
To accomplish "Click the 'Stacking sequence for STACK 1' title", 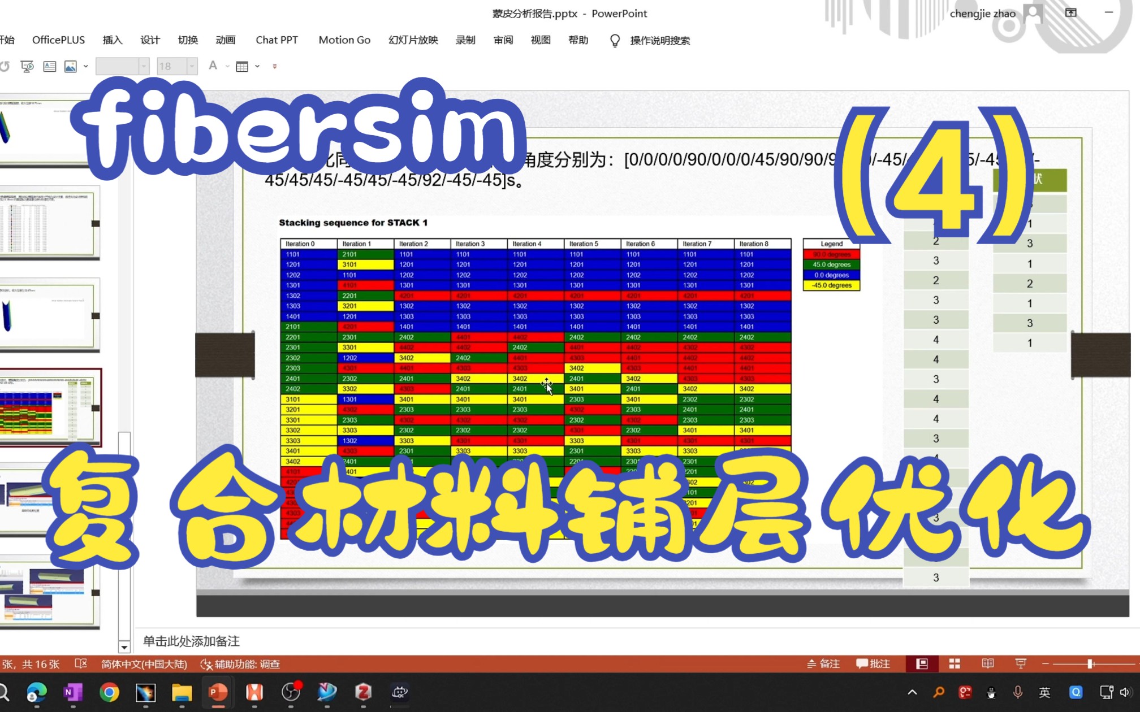I will tap(353, 223).
